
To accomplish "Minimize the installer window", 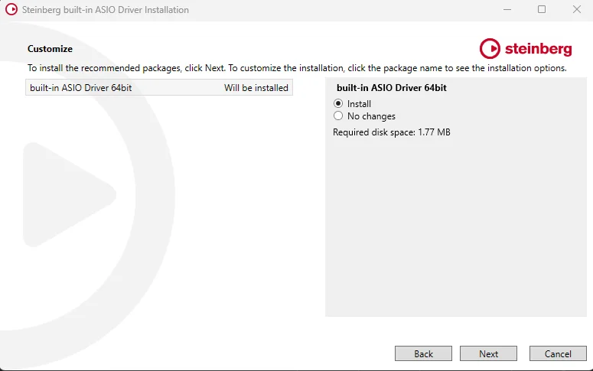I will 507,10.
